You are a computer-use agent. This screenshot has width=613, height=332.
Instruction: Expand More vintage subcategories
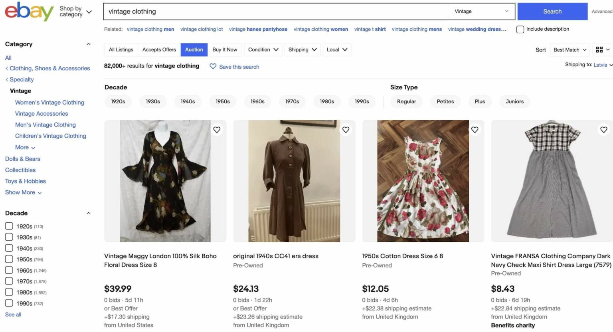[25, 147]
